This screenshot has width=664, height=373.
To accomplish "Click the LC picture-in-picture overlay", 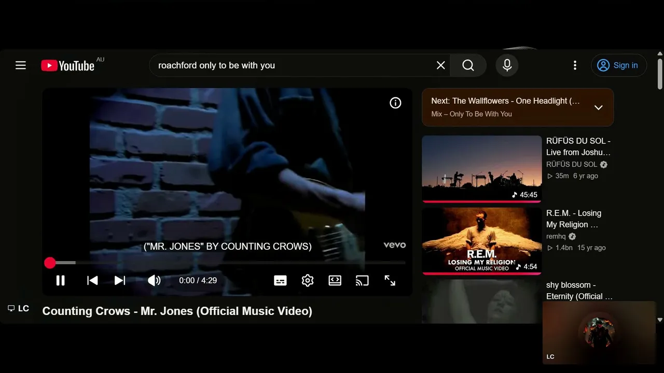I will click(x=599, y=333).
